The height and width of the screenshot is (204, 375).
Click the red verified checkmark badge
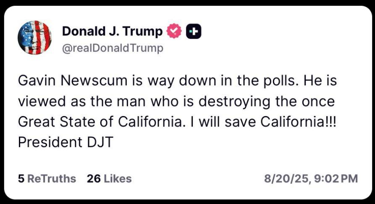click(174, 31)
